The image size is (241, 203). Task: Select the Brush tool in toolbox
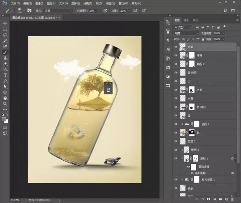pos(5,52)
